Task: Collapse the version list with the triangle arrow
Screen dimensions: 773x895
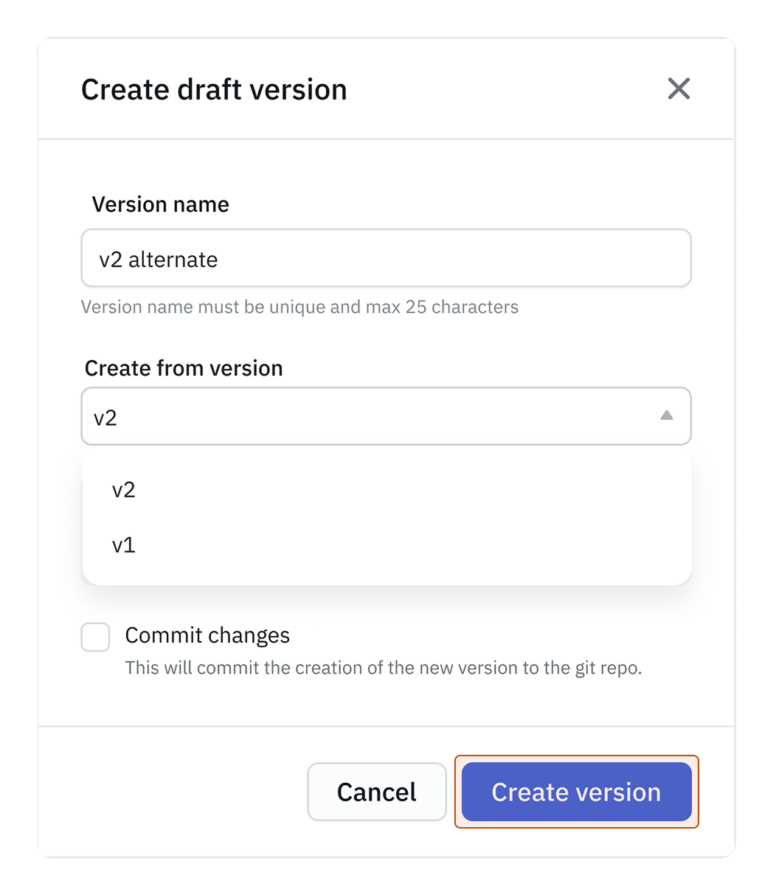Action: coord(666,416)
